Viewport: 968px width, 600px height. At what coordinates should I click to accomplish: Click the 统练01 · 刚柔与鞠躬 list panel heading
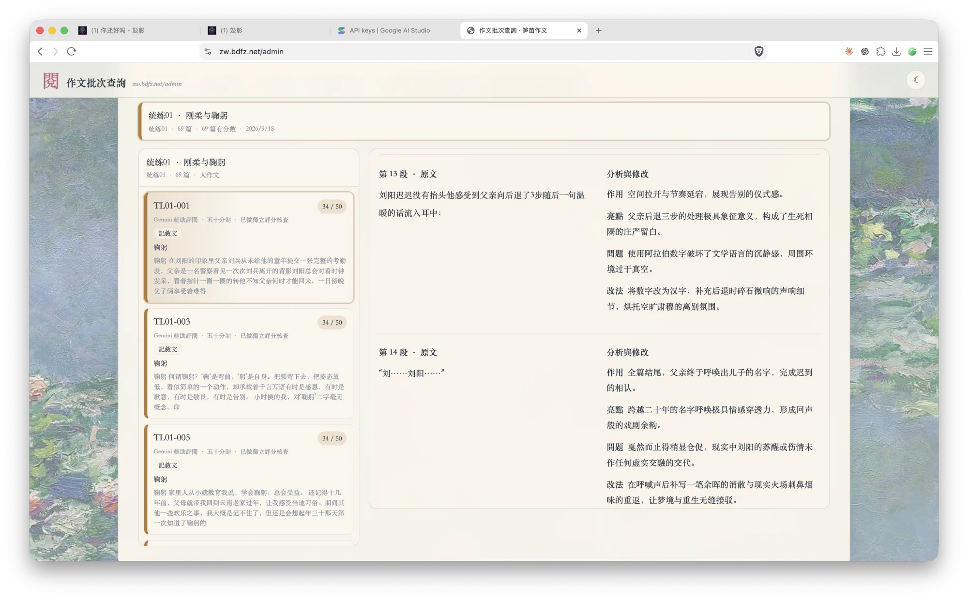pyautogui.click(x=186, y=162)
